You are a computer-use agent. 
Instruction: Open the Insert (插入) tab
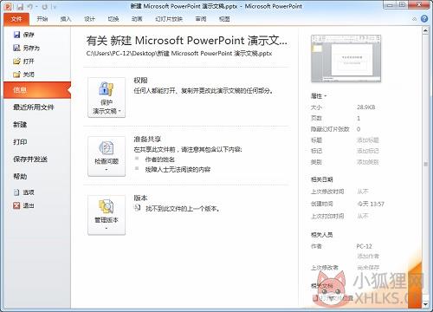click(66, 19)
